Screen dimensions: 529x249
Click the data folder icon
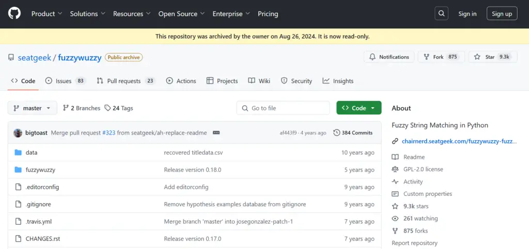tap(18, 153)
